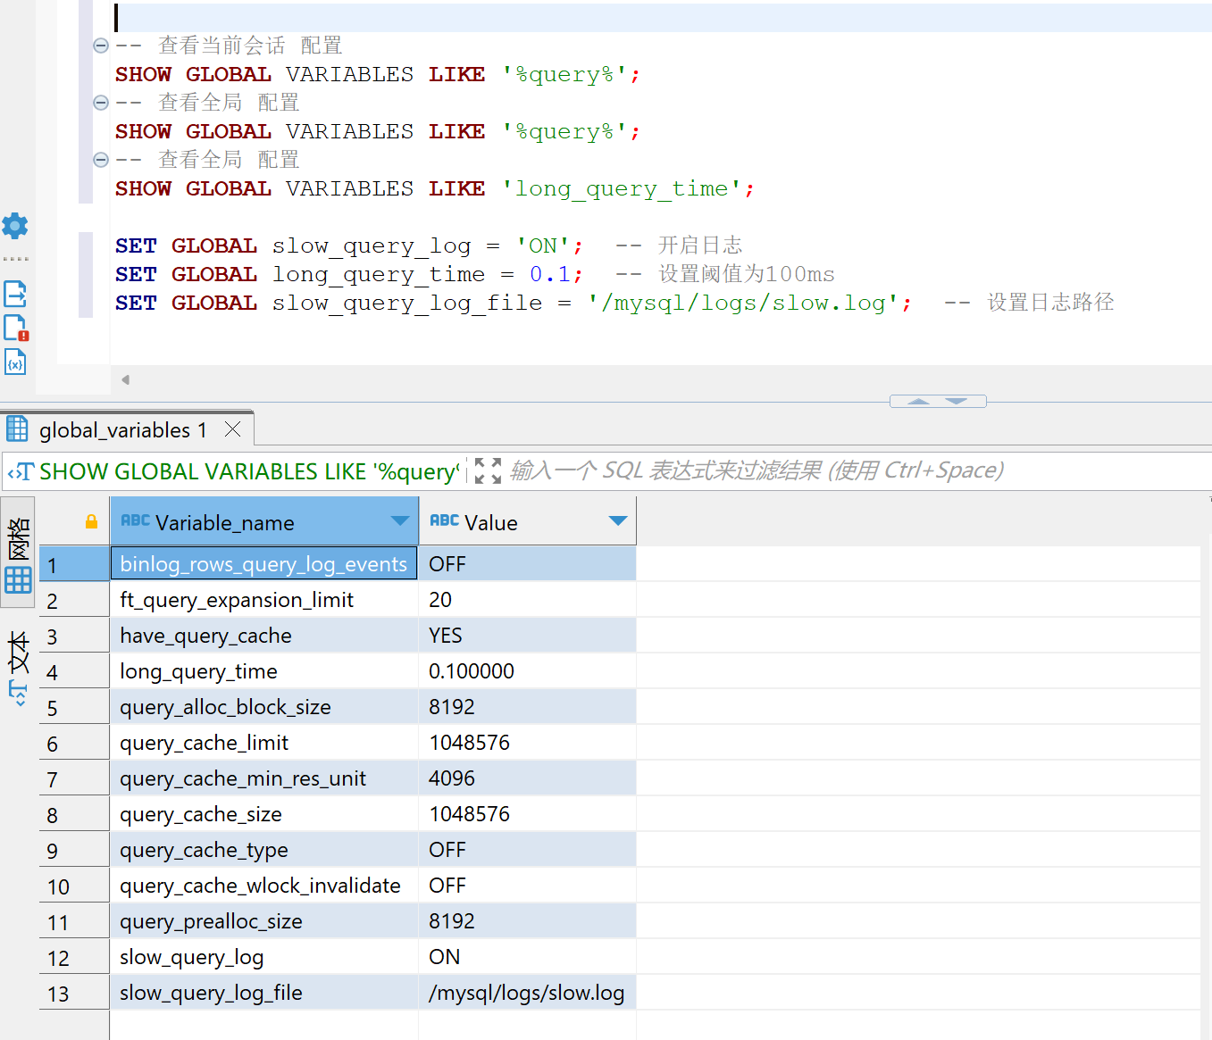
Task: Click the '/mysql/logs/slow.log' string in editor
Action: pos(743,303)
